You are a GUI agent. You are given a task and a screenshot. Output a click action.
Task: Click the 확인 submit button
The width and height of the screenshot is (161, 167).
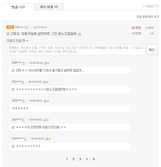(x=152, y=50)
